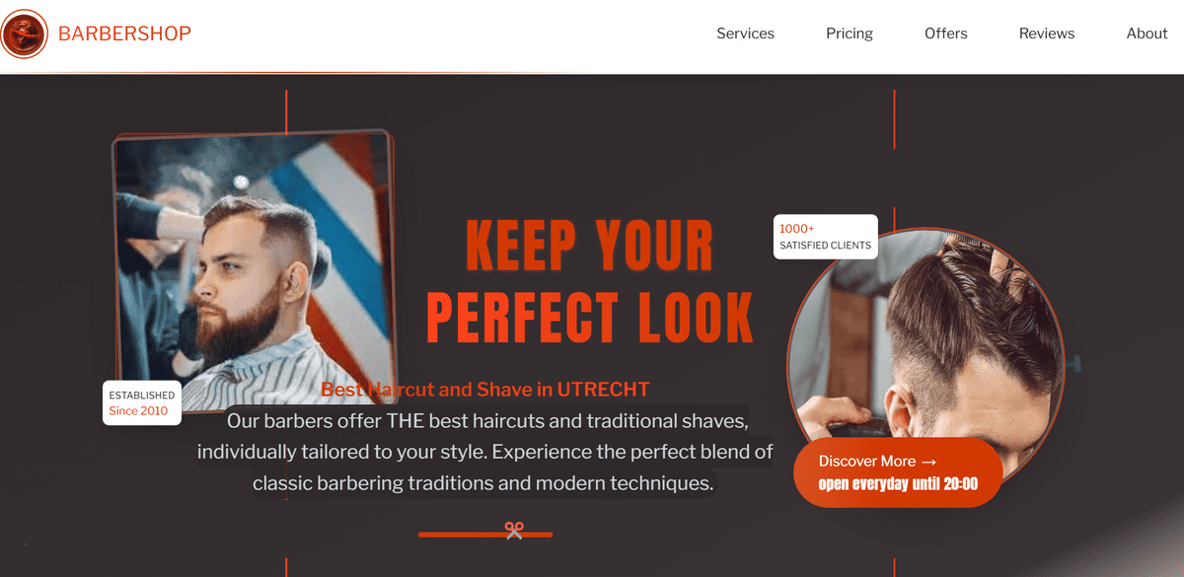This screenshot has width=1184, height=577.
Task: Click the Discover More button
Action: tap(898, 472)
